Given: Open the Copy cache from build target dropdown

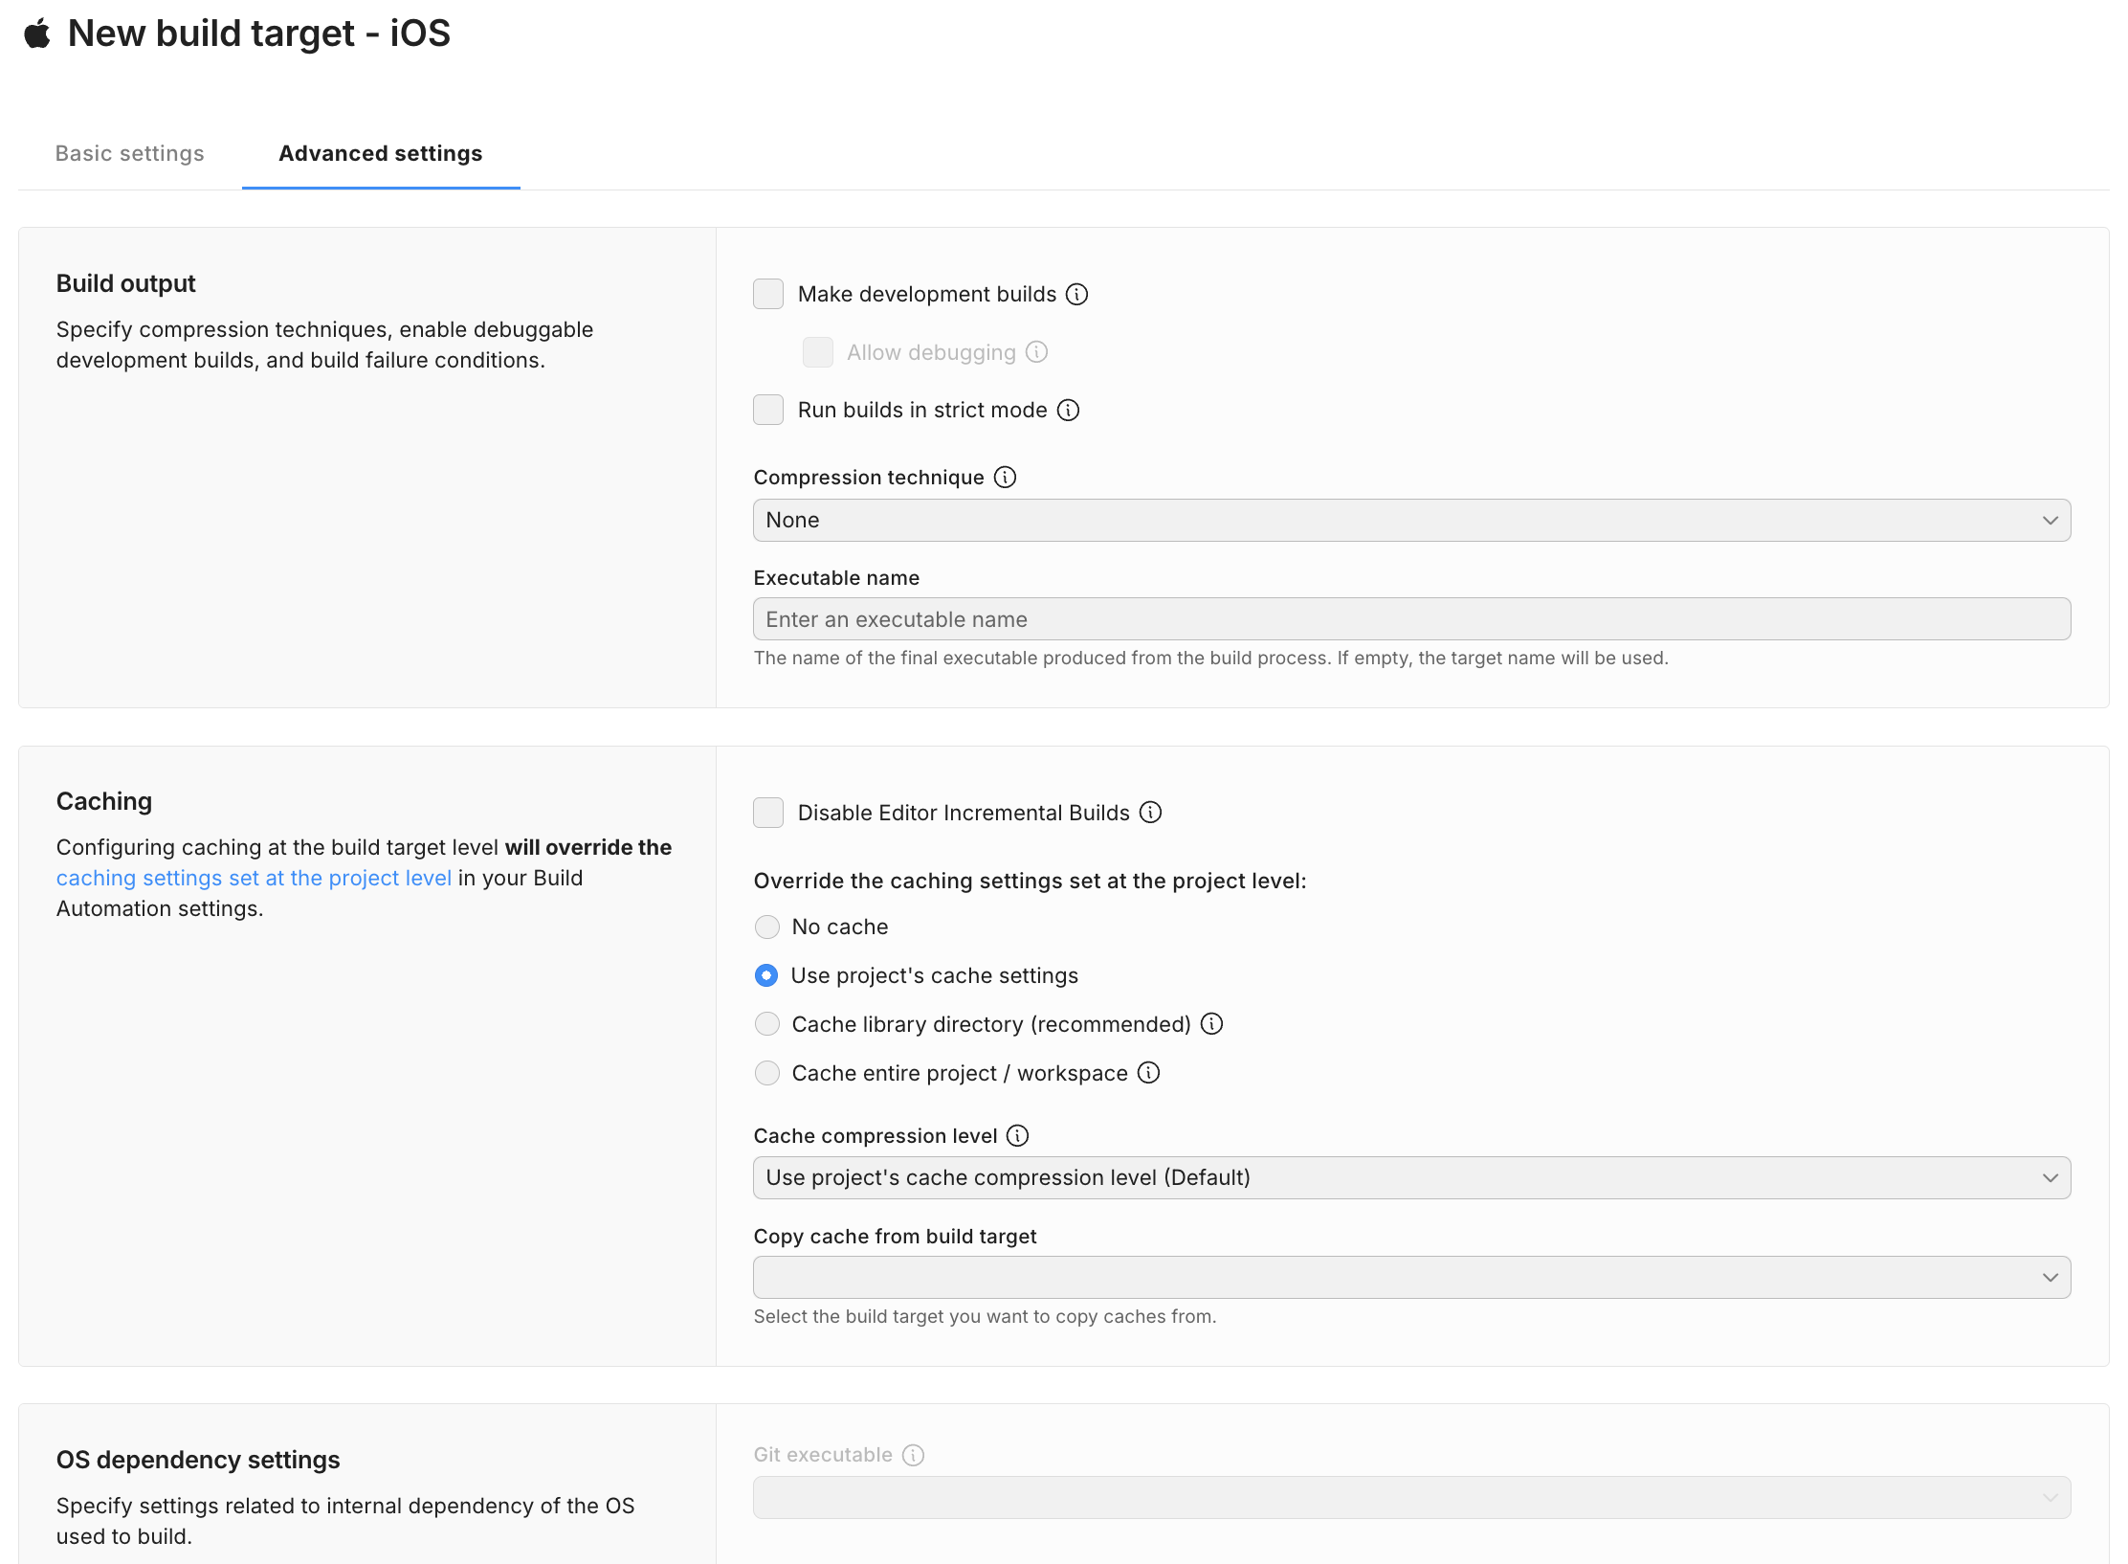Looking at the screenshot, I should 1410,1277.
